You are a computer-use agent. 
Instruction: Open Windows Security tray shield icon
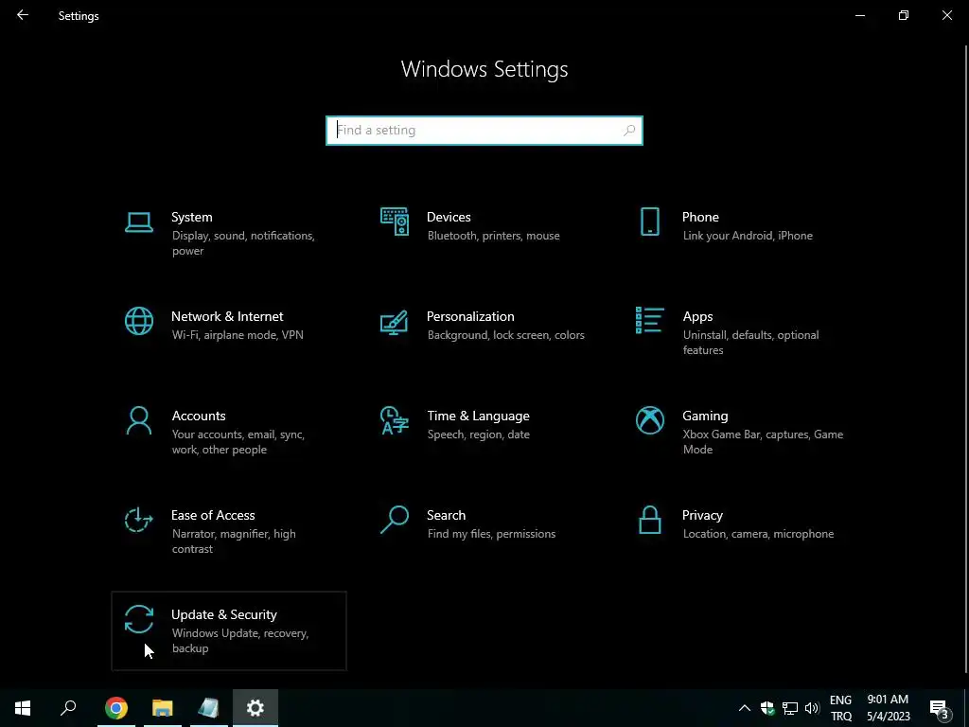(x=767, y=708)
